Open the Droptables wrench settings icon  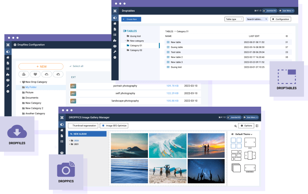115,50
